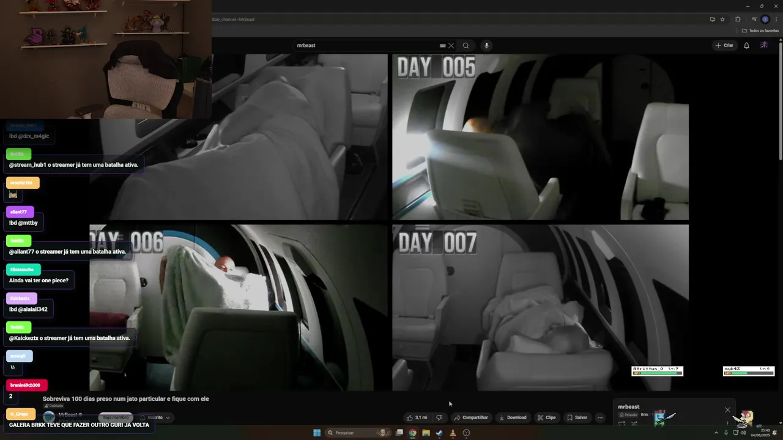
Task: Open the Chrome three-dot menu
Action: pos(776,19)
